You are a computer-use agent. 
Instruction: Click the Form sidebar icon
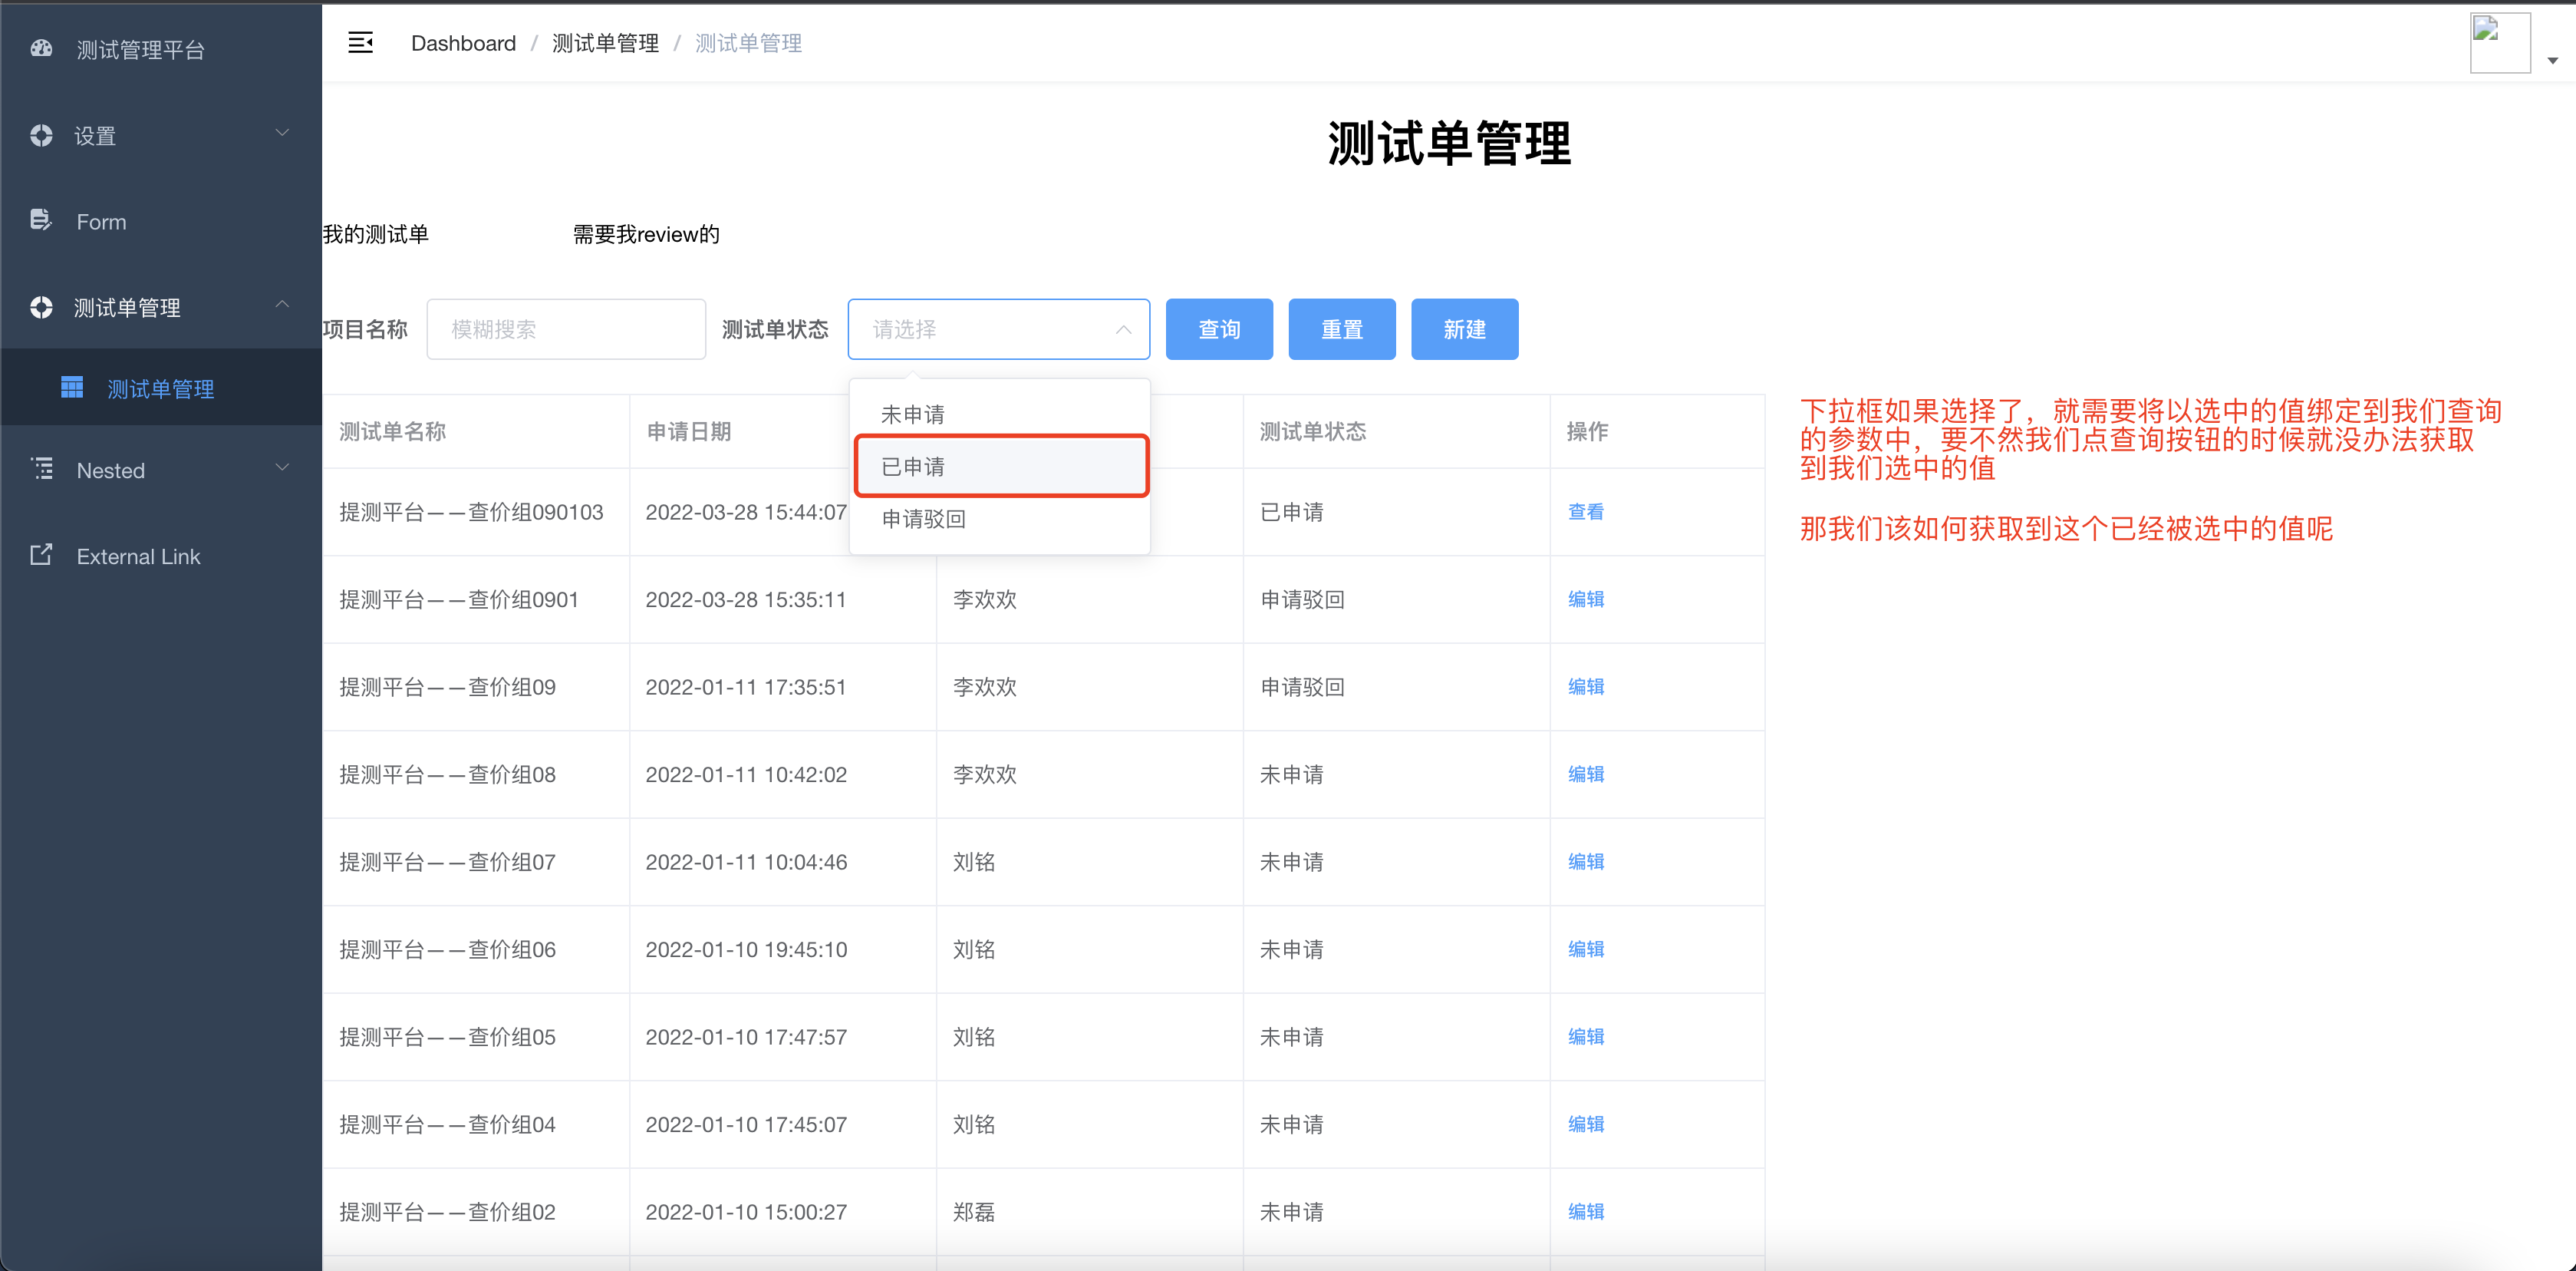pos(41,220)
